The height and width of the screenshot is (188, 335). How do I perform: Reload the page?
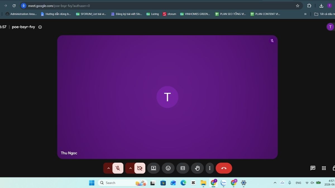(x=14, y=6)
